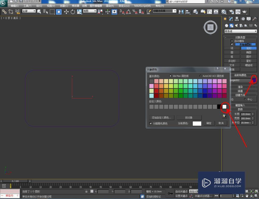Select the Rotate tool in main toolbar
The height and width of the screenshot is (199, 259).
pyautogui.click(x=73, y=11)
